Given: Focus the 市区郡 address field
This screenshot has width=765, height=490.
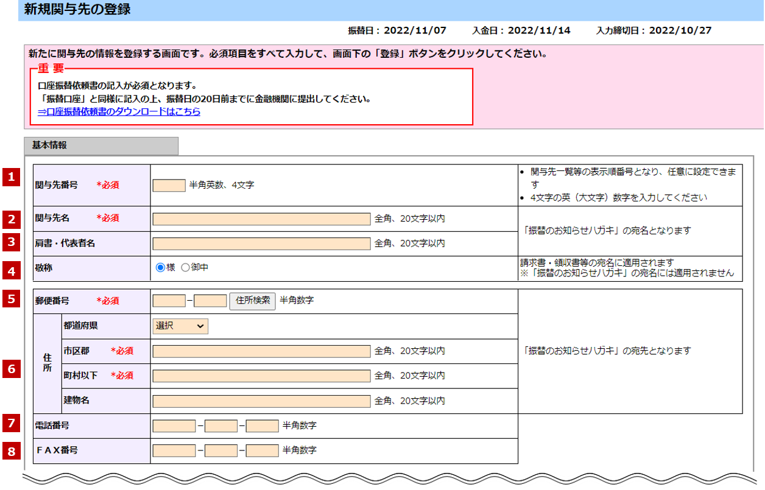Looking at the screenshot, I should tap(261, 351).
